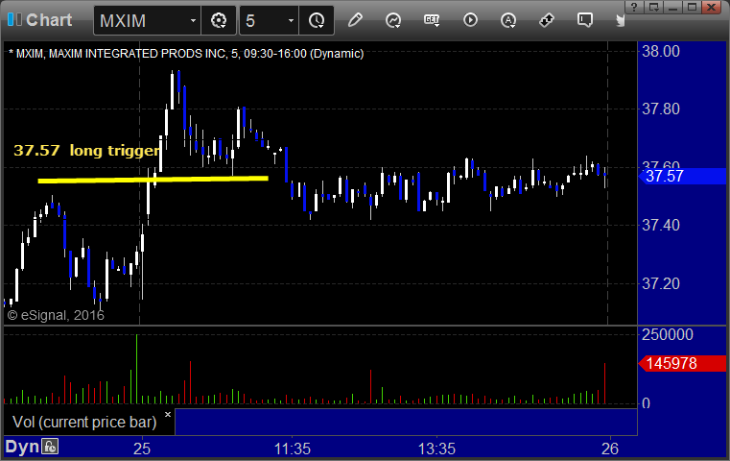Click the 25 date axis label
The height and width of the screenshot is (461, 730).
(142, 449)
